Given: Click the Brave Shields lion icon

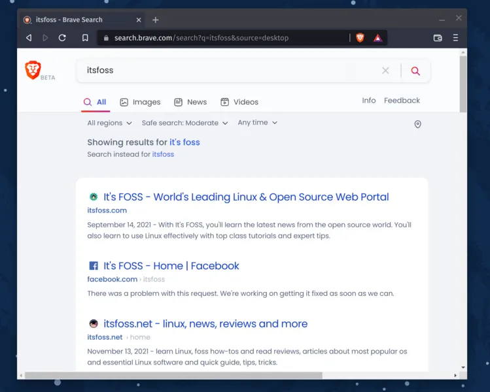Looking at the screenshot, I should click(x=360, y=38).
